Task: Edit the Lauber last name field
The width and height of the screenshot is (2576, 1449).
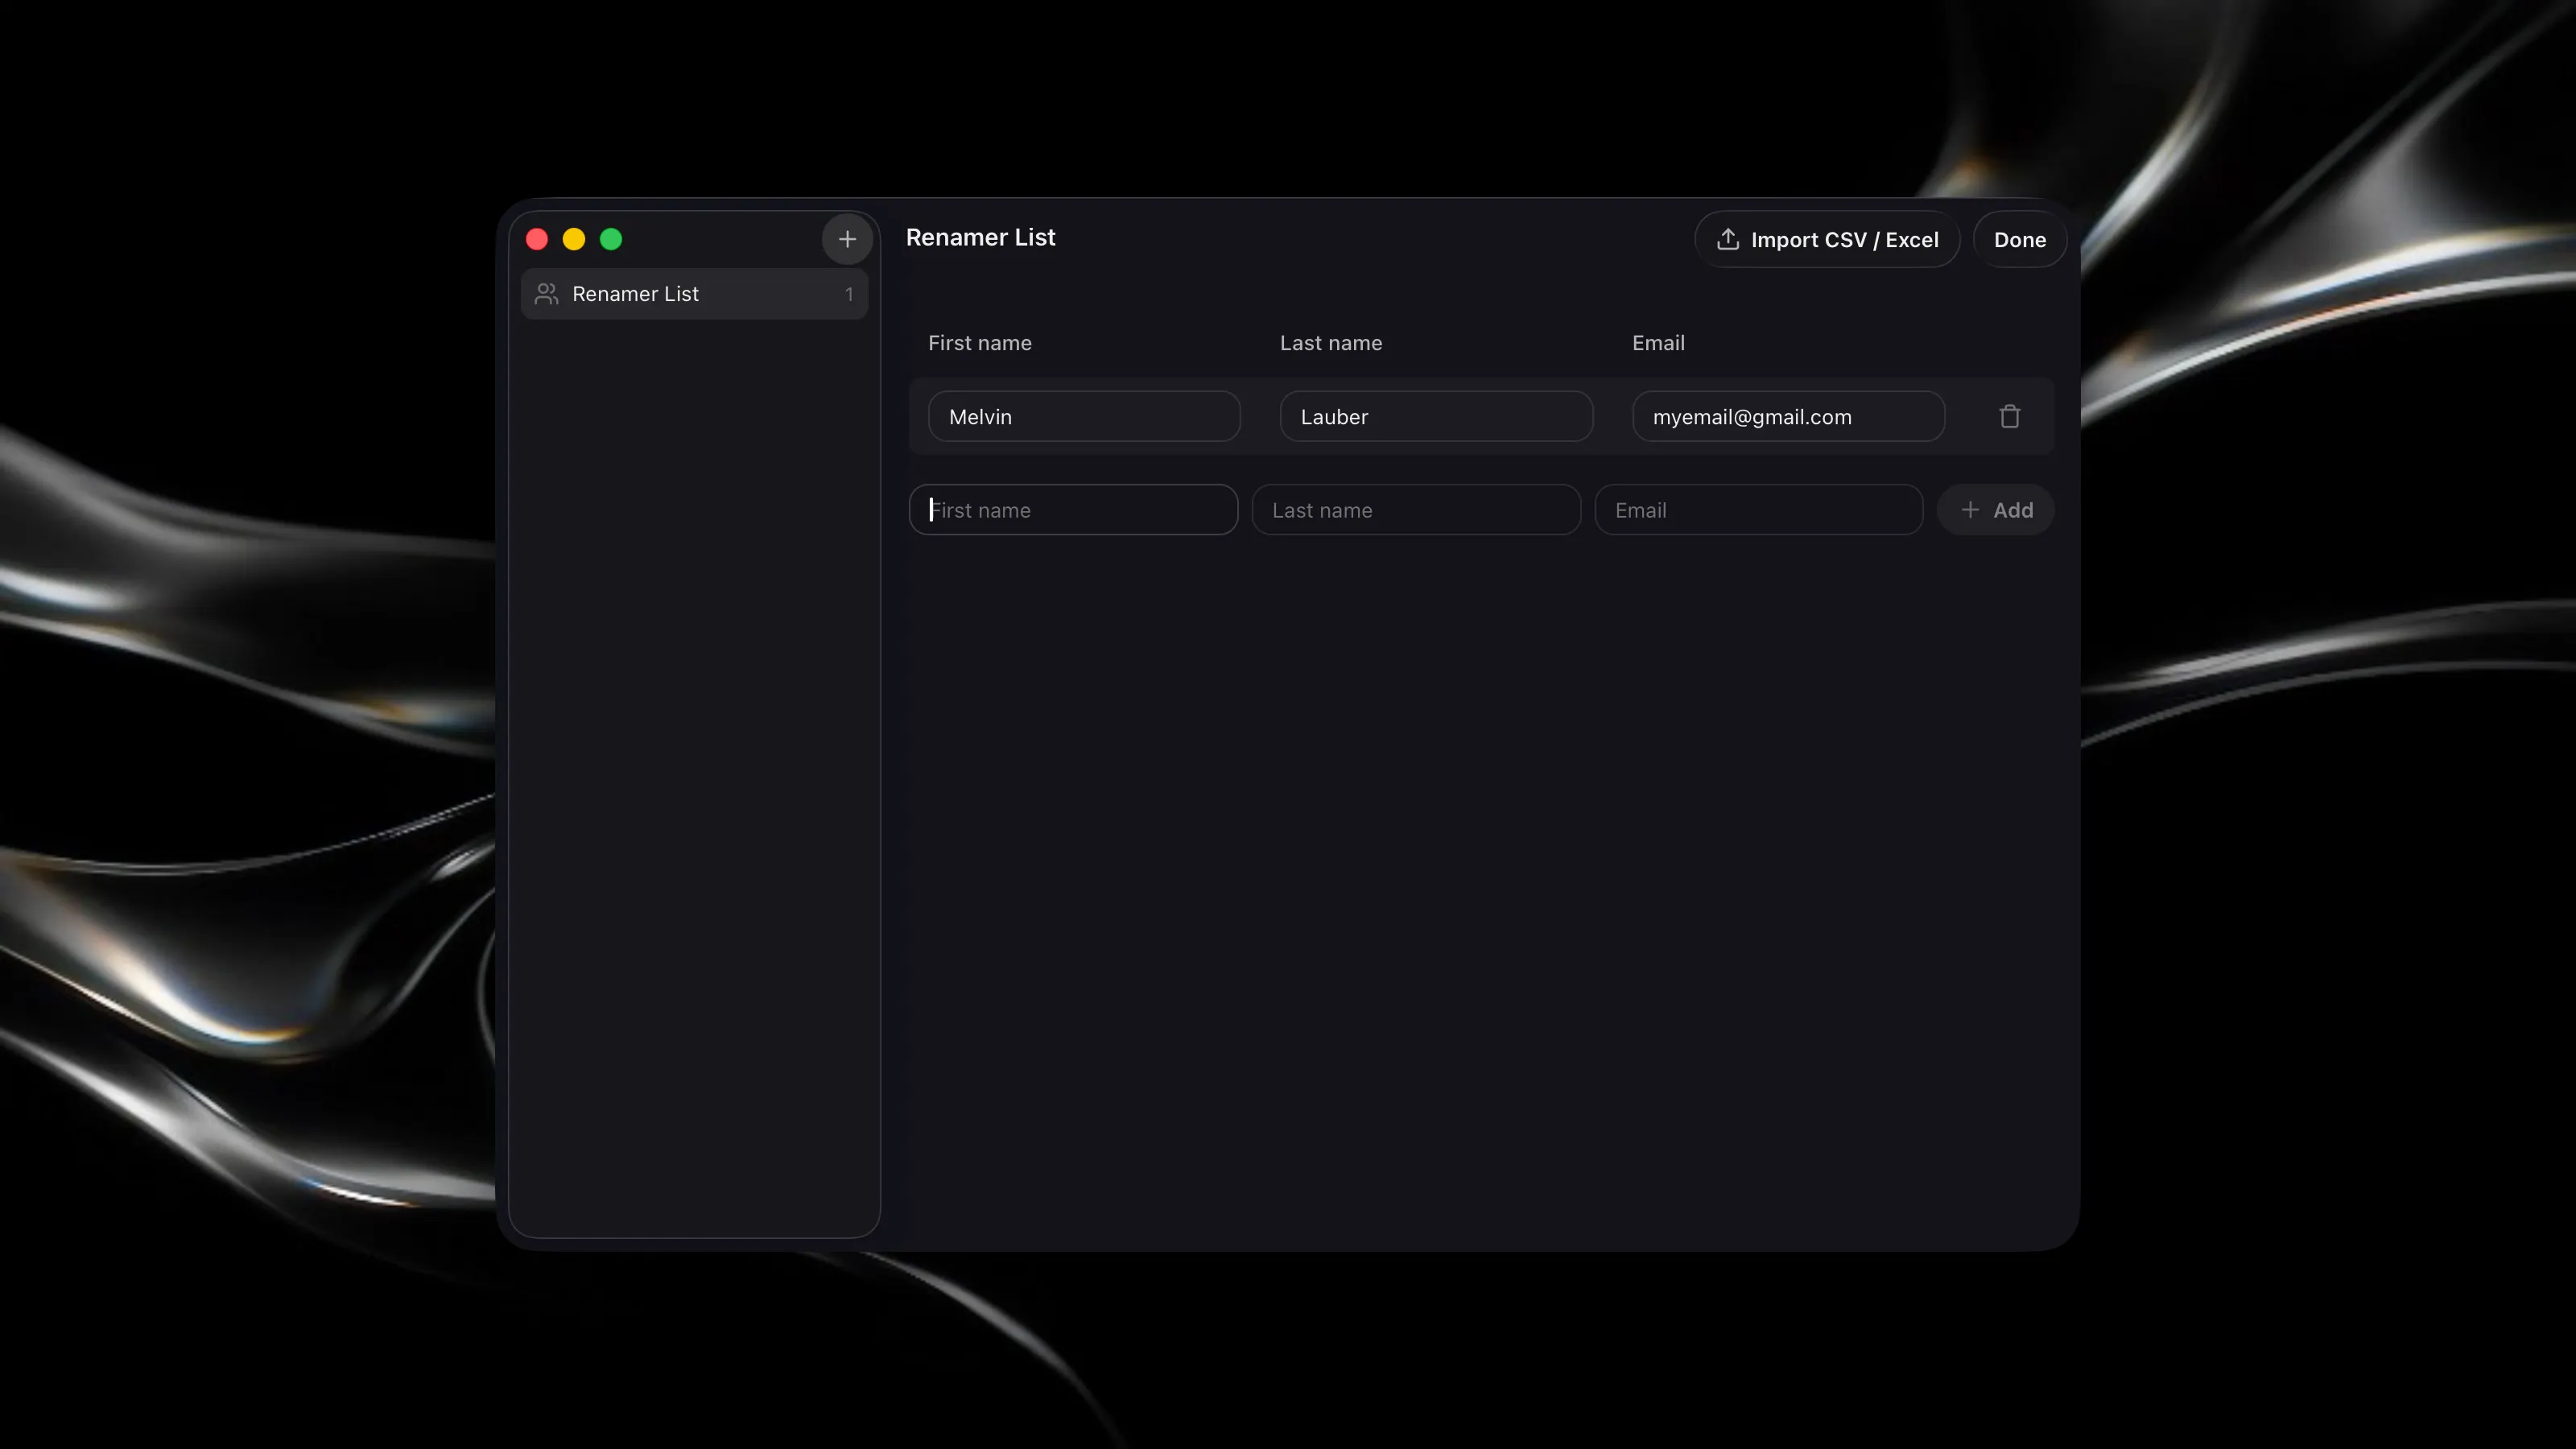Action: click(x=1436, y=416)
